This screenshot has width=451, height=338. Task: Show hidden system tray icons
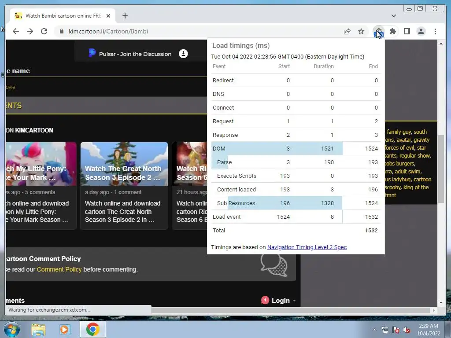(x=374, y=330)
